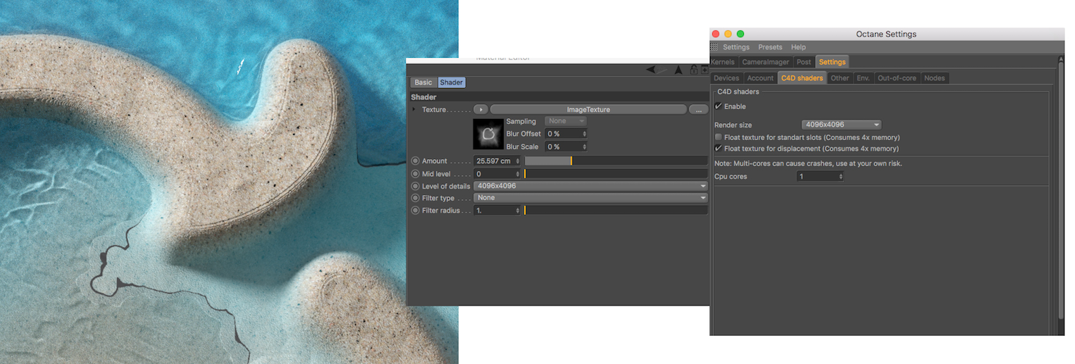1075x364 pixels.
Task: Click the ImageTexture button
Action: 588,110
